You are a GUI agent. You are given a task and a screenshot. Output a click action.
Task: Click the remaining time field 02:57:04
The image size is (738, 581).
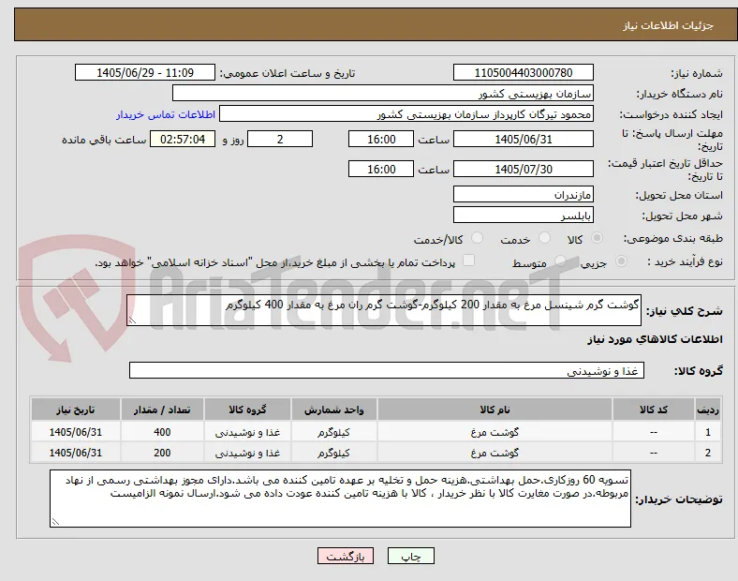click(183, 139)
